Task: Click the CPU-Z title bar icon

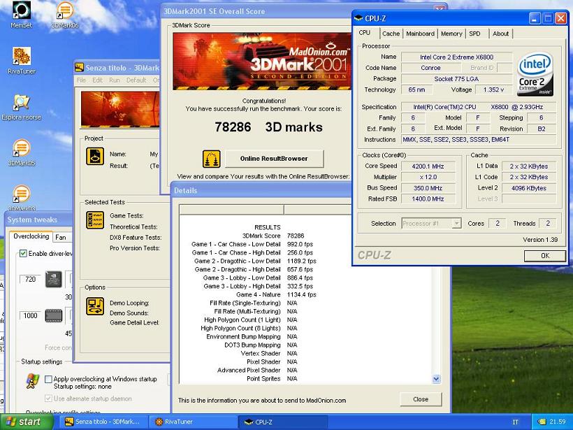Action: click(x=358, y=18)
